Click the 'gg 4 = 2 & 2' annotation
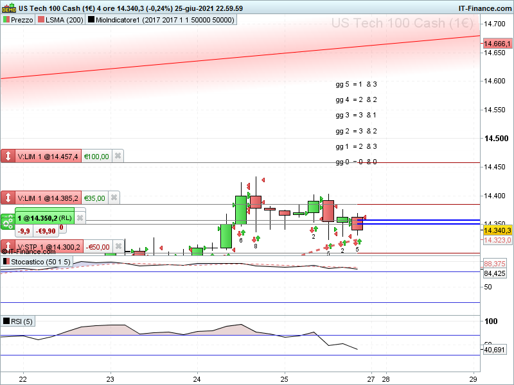The width and height of the screenshot is (514, 385). point(356,99)
